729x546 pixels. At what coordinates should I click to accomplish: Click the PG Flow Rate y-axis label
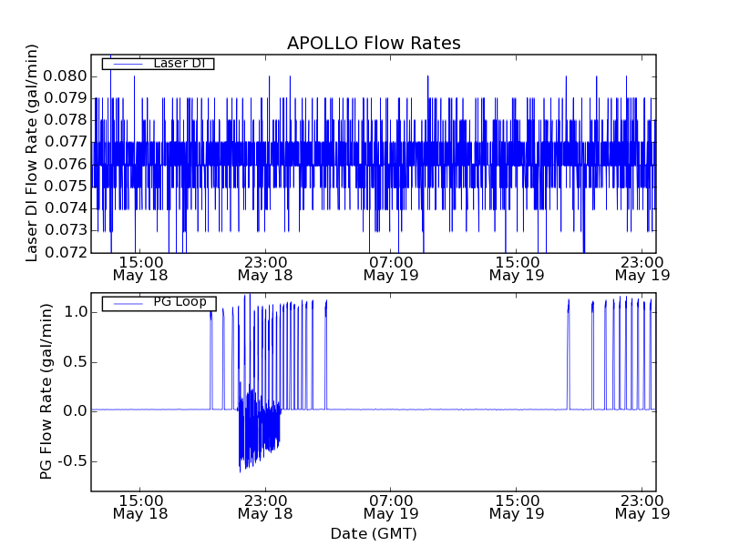tap(46, 392)
